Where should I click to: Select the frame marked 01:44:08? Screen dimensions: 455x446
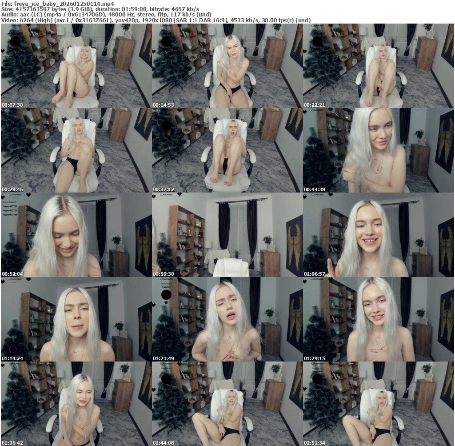(x=227, y=404)
